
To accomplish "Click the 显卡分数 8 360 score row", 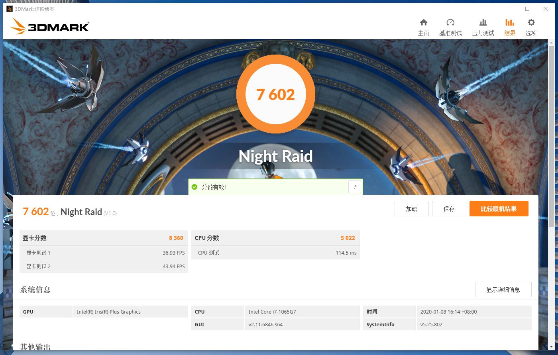I will point(104,238).
